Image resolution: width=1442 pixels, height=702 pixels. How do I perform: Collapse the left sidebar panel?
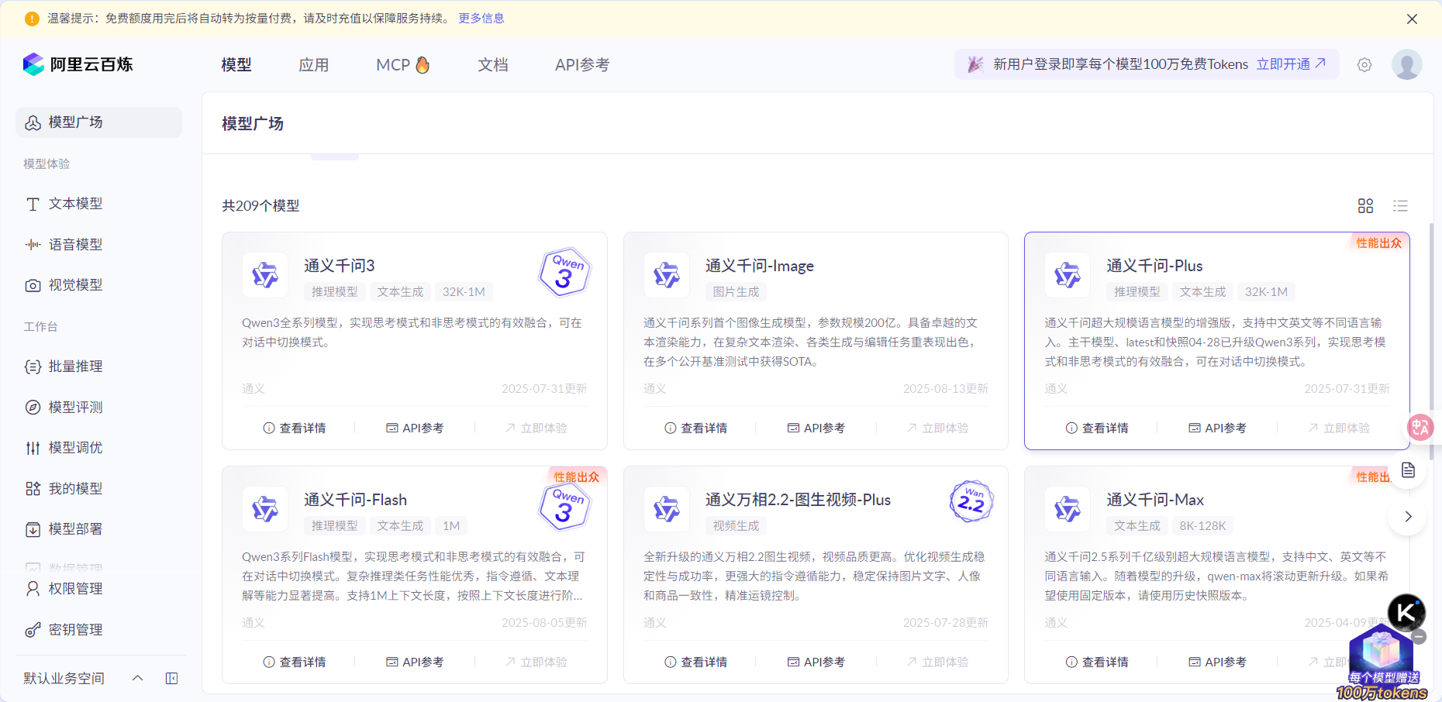click(x=171, y=678)
